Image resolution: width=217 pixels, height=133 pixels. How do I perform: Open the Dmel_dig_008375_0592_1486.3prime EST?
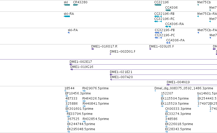coord(155,91)
